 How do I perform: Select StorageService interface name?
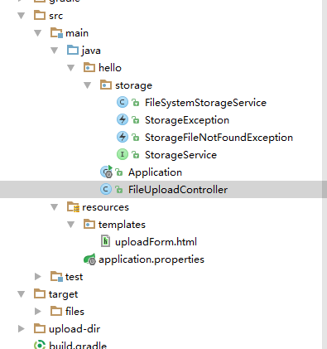(x=180, y=155)
